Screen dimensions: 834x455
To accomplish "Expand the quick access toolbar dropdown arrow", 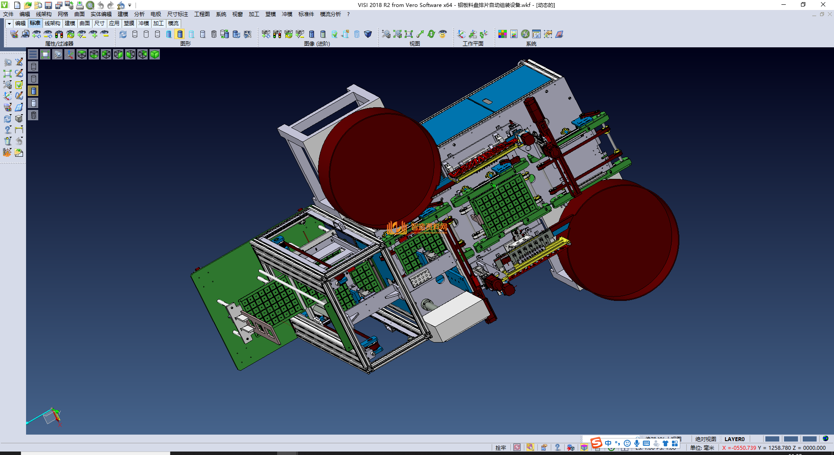I will [130, 5].
